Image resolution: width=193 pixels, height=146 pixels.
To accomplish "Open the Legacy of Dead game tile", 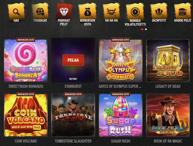I will (x=168, y=61).
